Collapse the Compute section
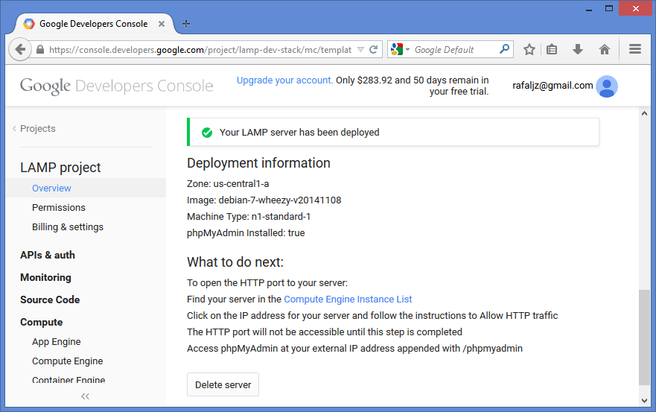Image resolution: width=656 pixels, height=412 pixels. pos(42,322)
